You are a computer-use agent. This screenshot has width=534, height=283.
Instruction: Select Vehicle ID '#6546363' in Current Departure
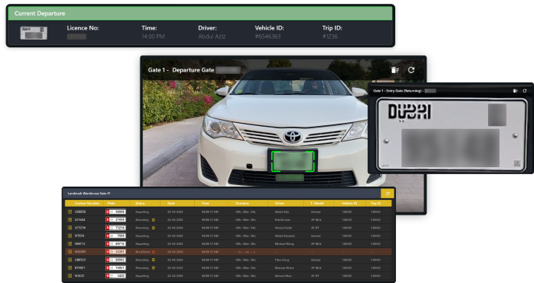[x=267, y=37]
